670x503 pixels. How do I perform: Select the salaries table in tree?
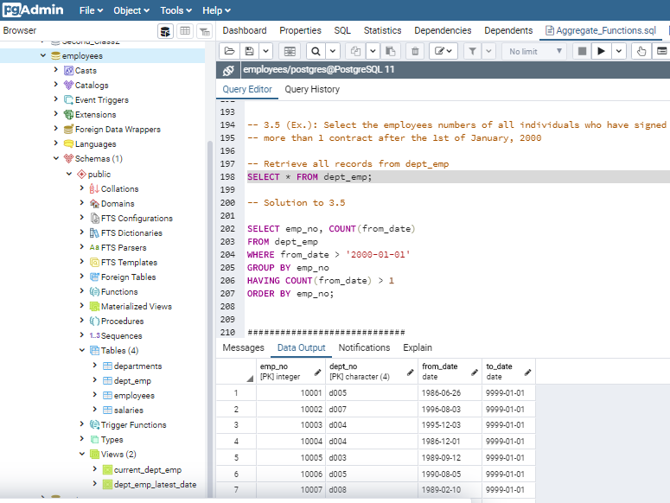pyautogui.click(x=128, y=410)
